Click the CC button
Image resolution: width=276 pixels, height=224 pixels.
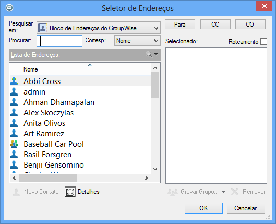(215, 25)
